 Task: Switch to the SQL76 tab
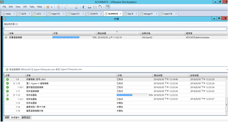[128, 13]
